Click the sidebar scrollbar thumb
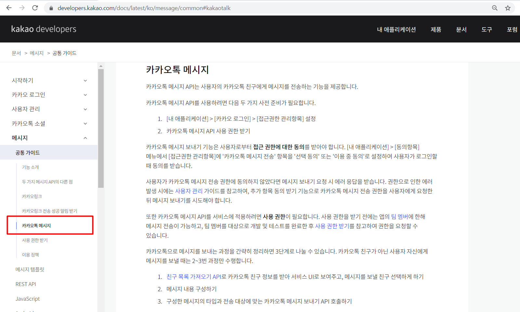This screenshot has height=312, width=520. [x=101, y=128]
